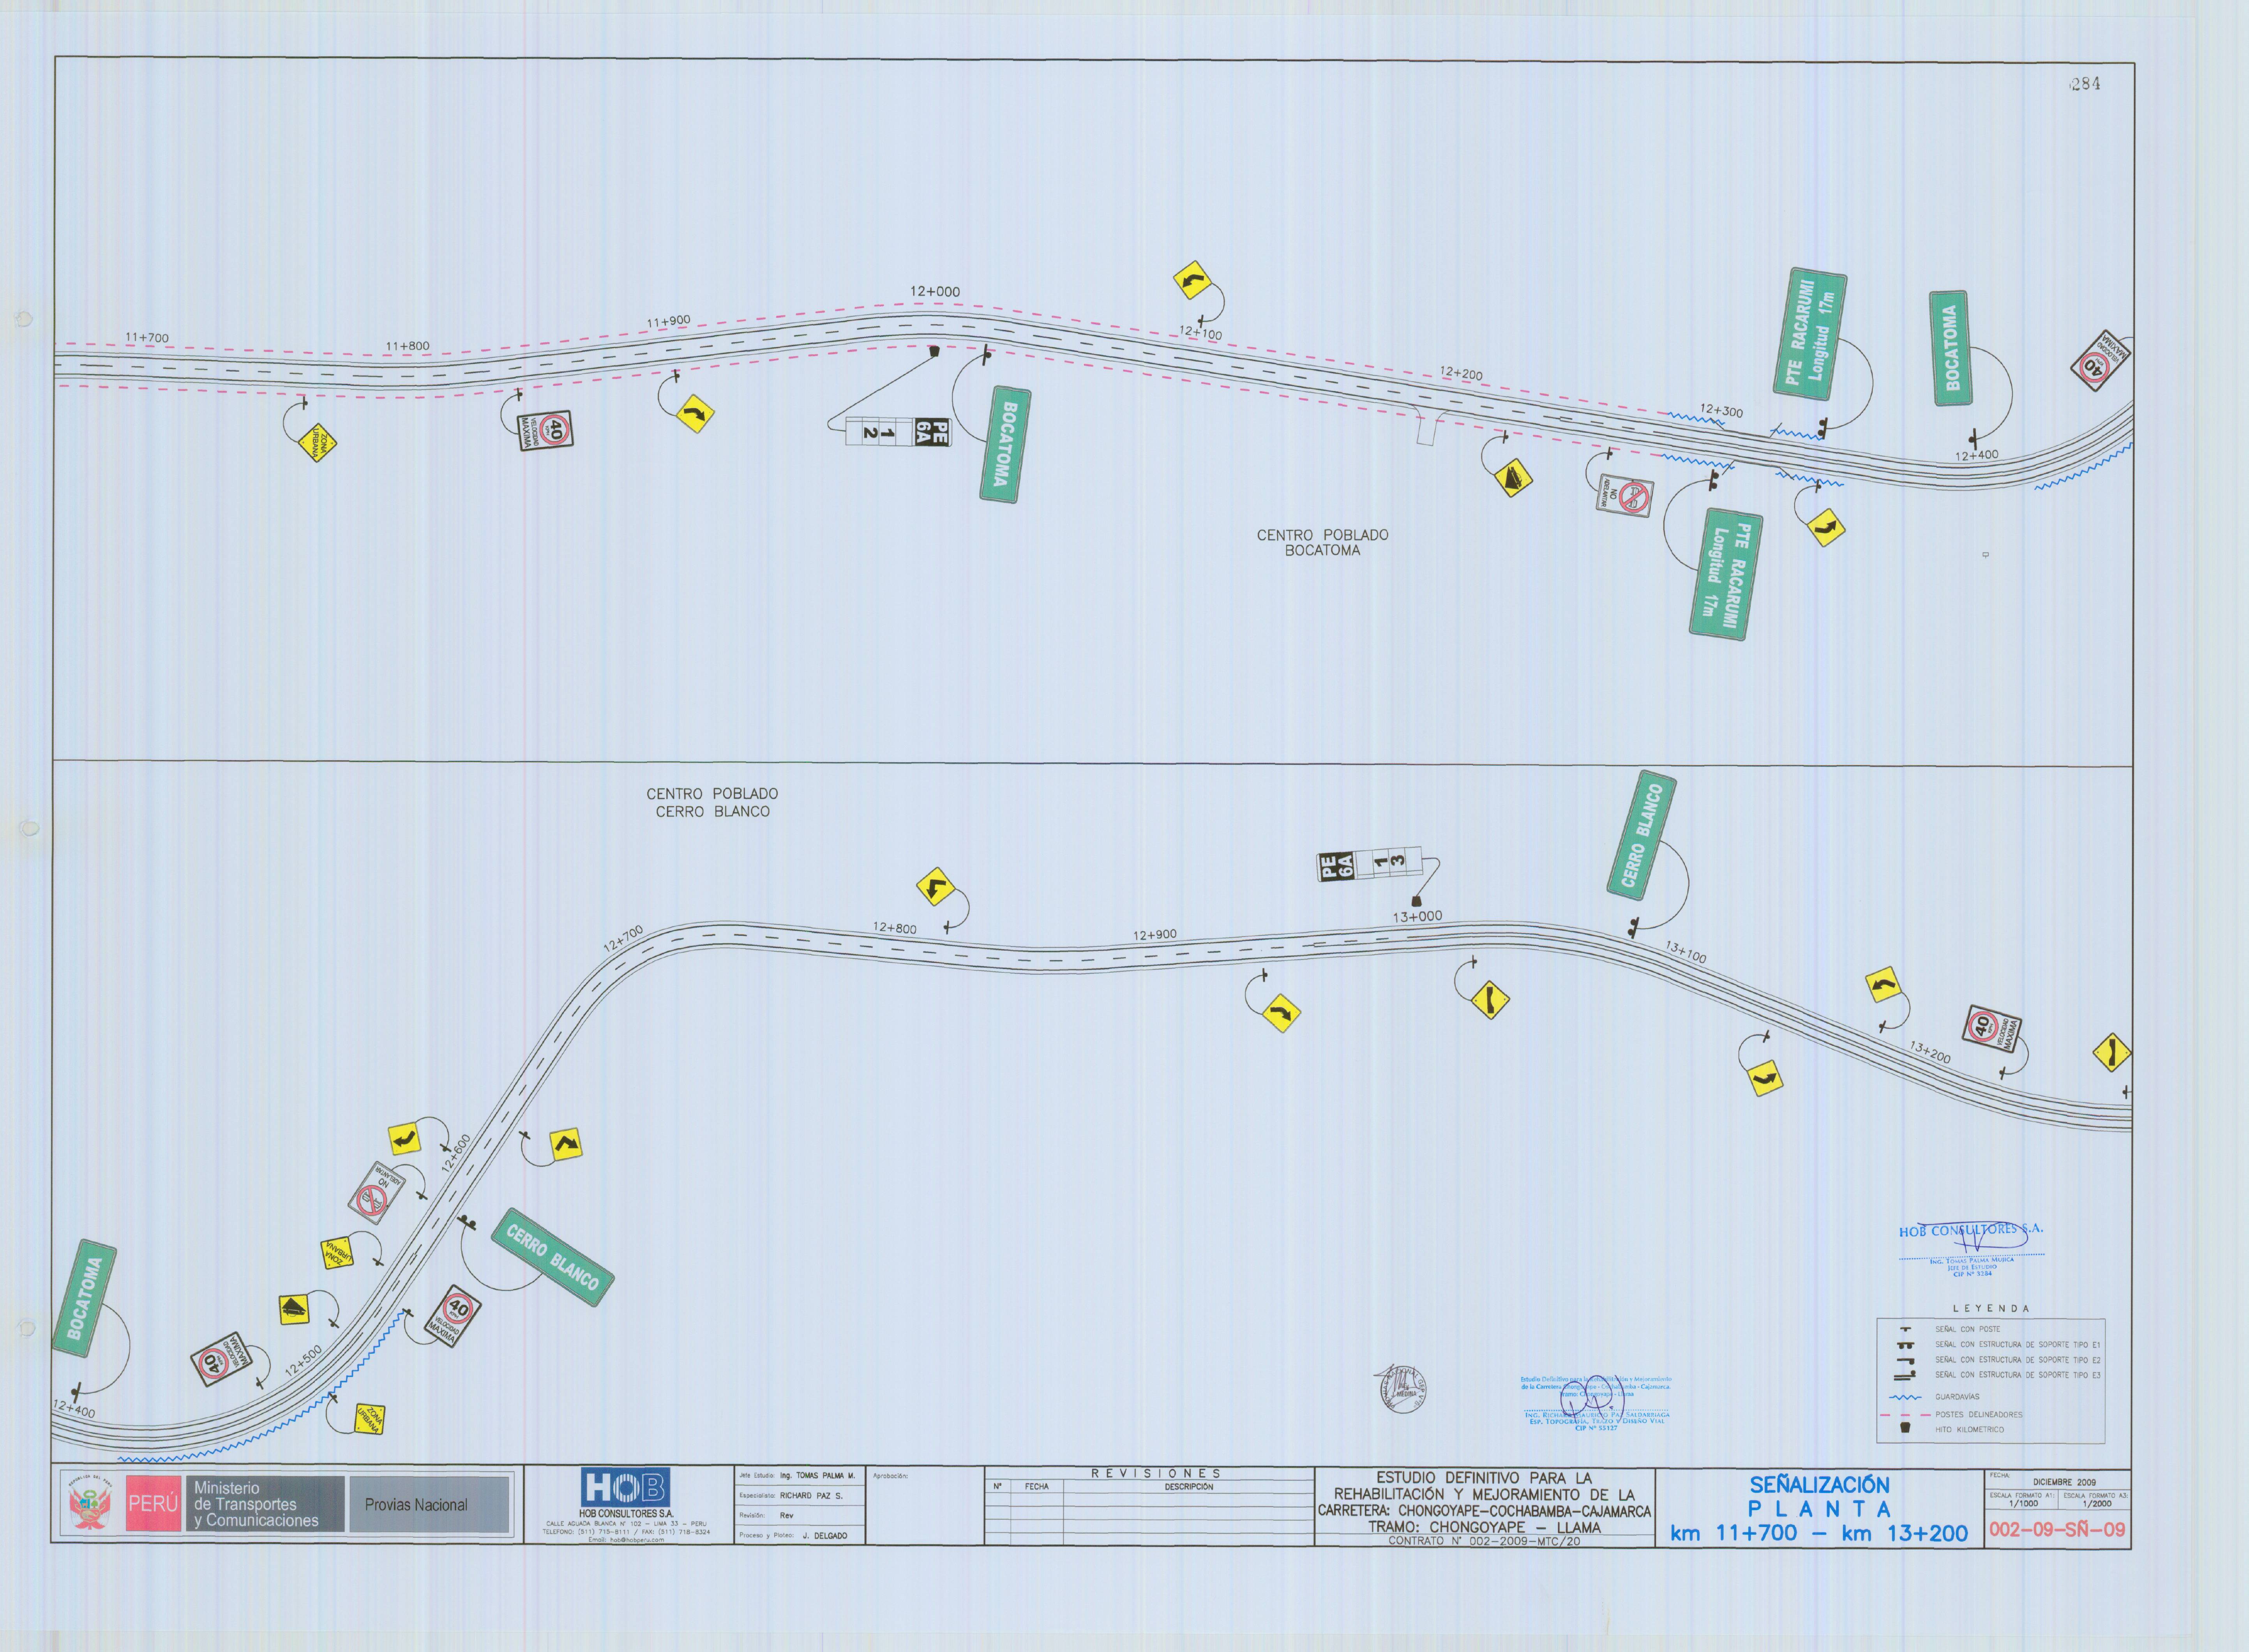The height and width of the screenshot is (1652, 2249).
Task: Select the 40 Velocidad Maxima sign left of station 11+900
Action: point(546,430)
